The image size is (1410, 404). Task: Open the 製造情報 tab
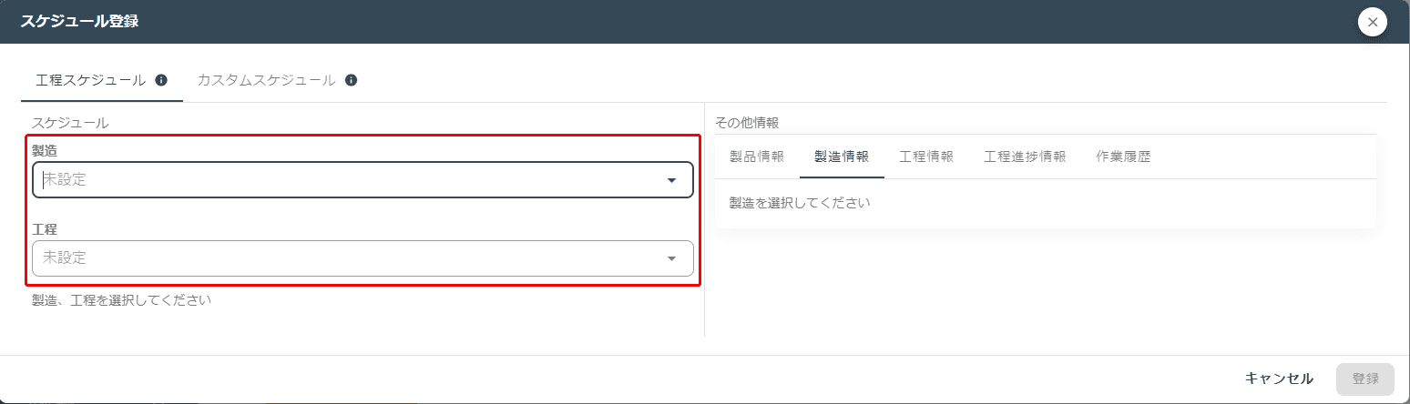coord(842,157)
